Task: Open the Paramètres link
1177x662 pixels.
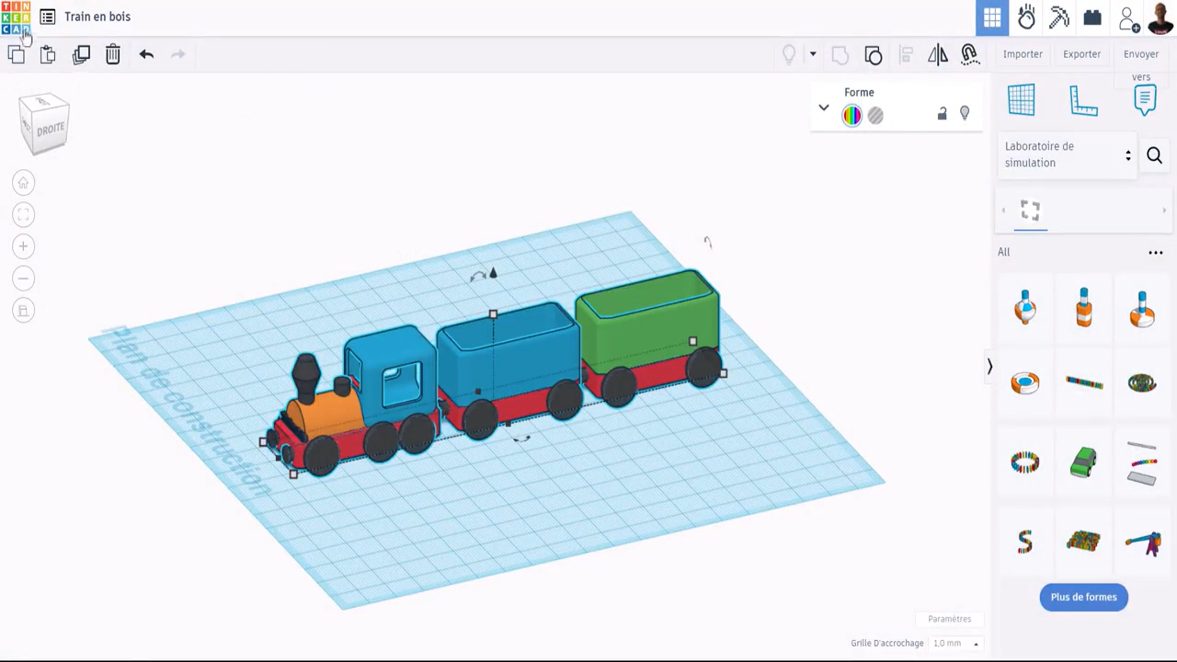Action: (x=949, y=618)
